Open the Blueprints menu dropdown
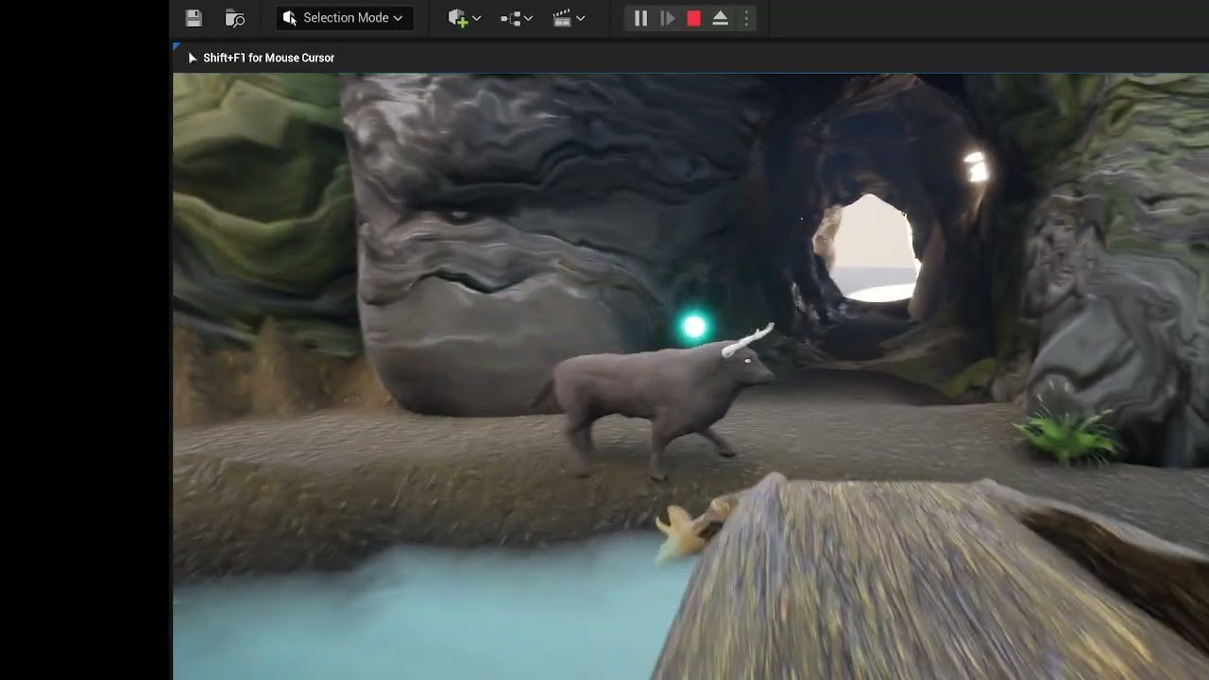This screenshot has height=680, width=1209. 517,18
